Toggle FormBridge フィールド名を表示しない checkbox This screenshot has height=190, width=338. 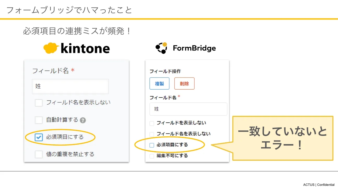pyautogui.click(x=152, y=134)
